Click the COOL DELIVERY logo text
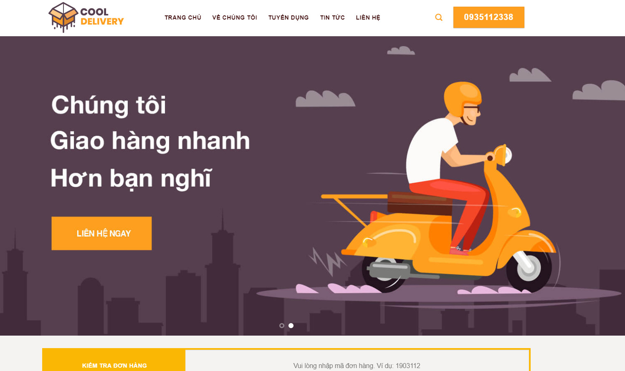625x371 pixels. click(x=102, y=17)
